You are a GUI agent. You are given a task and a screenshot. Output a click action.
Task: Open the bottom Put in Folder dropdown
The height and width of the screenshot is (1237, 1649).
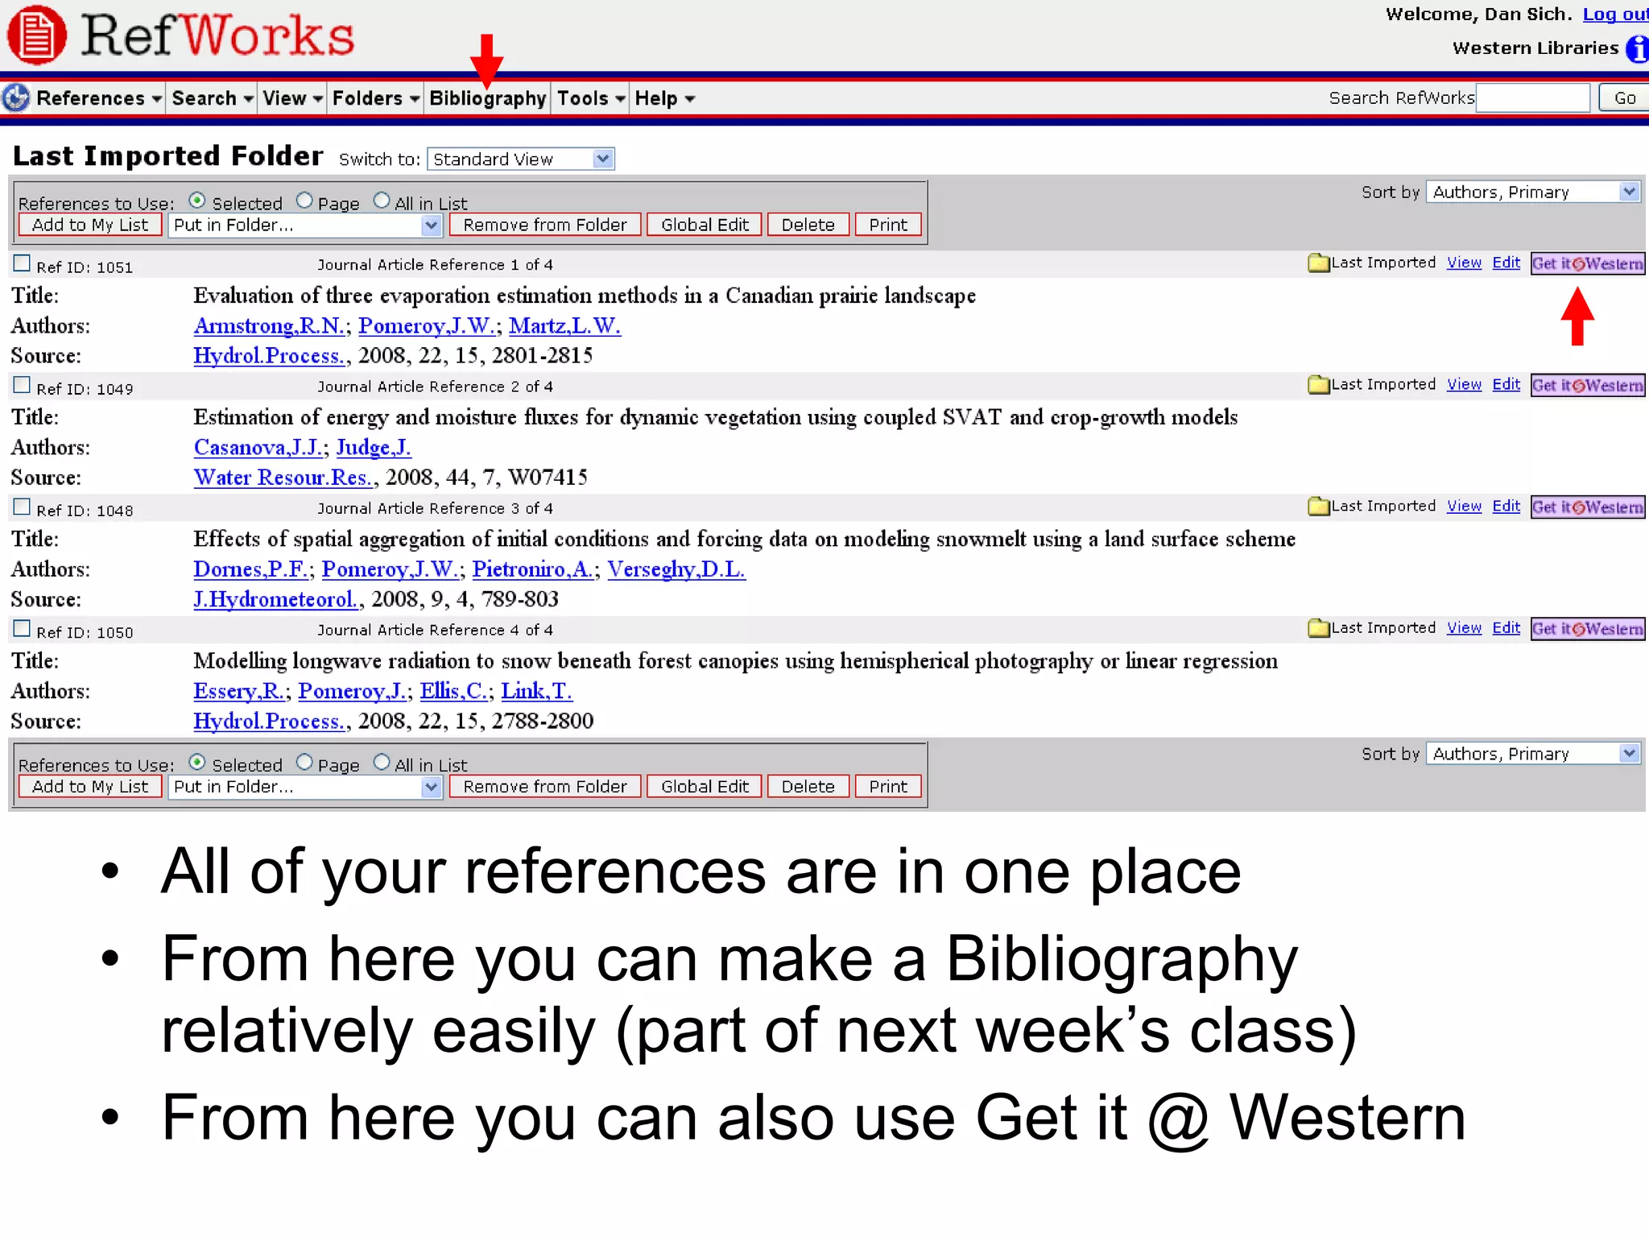(x=305, y=786)
